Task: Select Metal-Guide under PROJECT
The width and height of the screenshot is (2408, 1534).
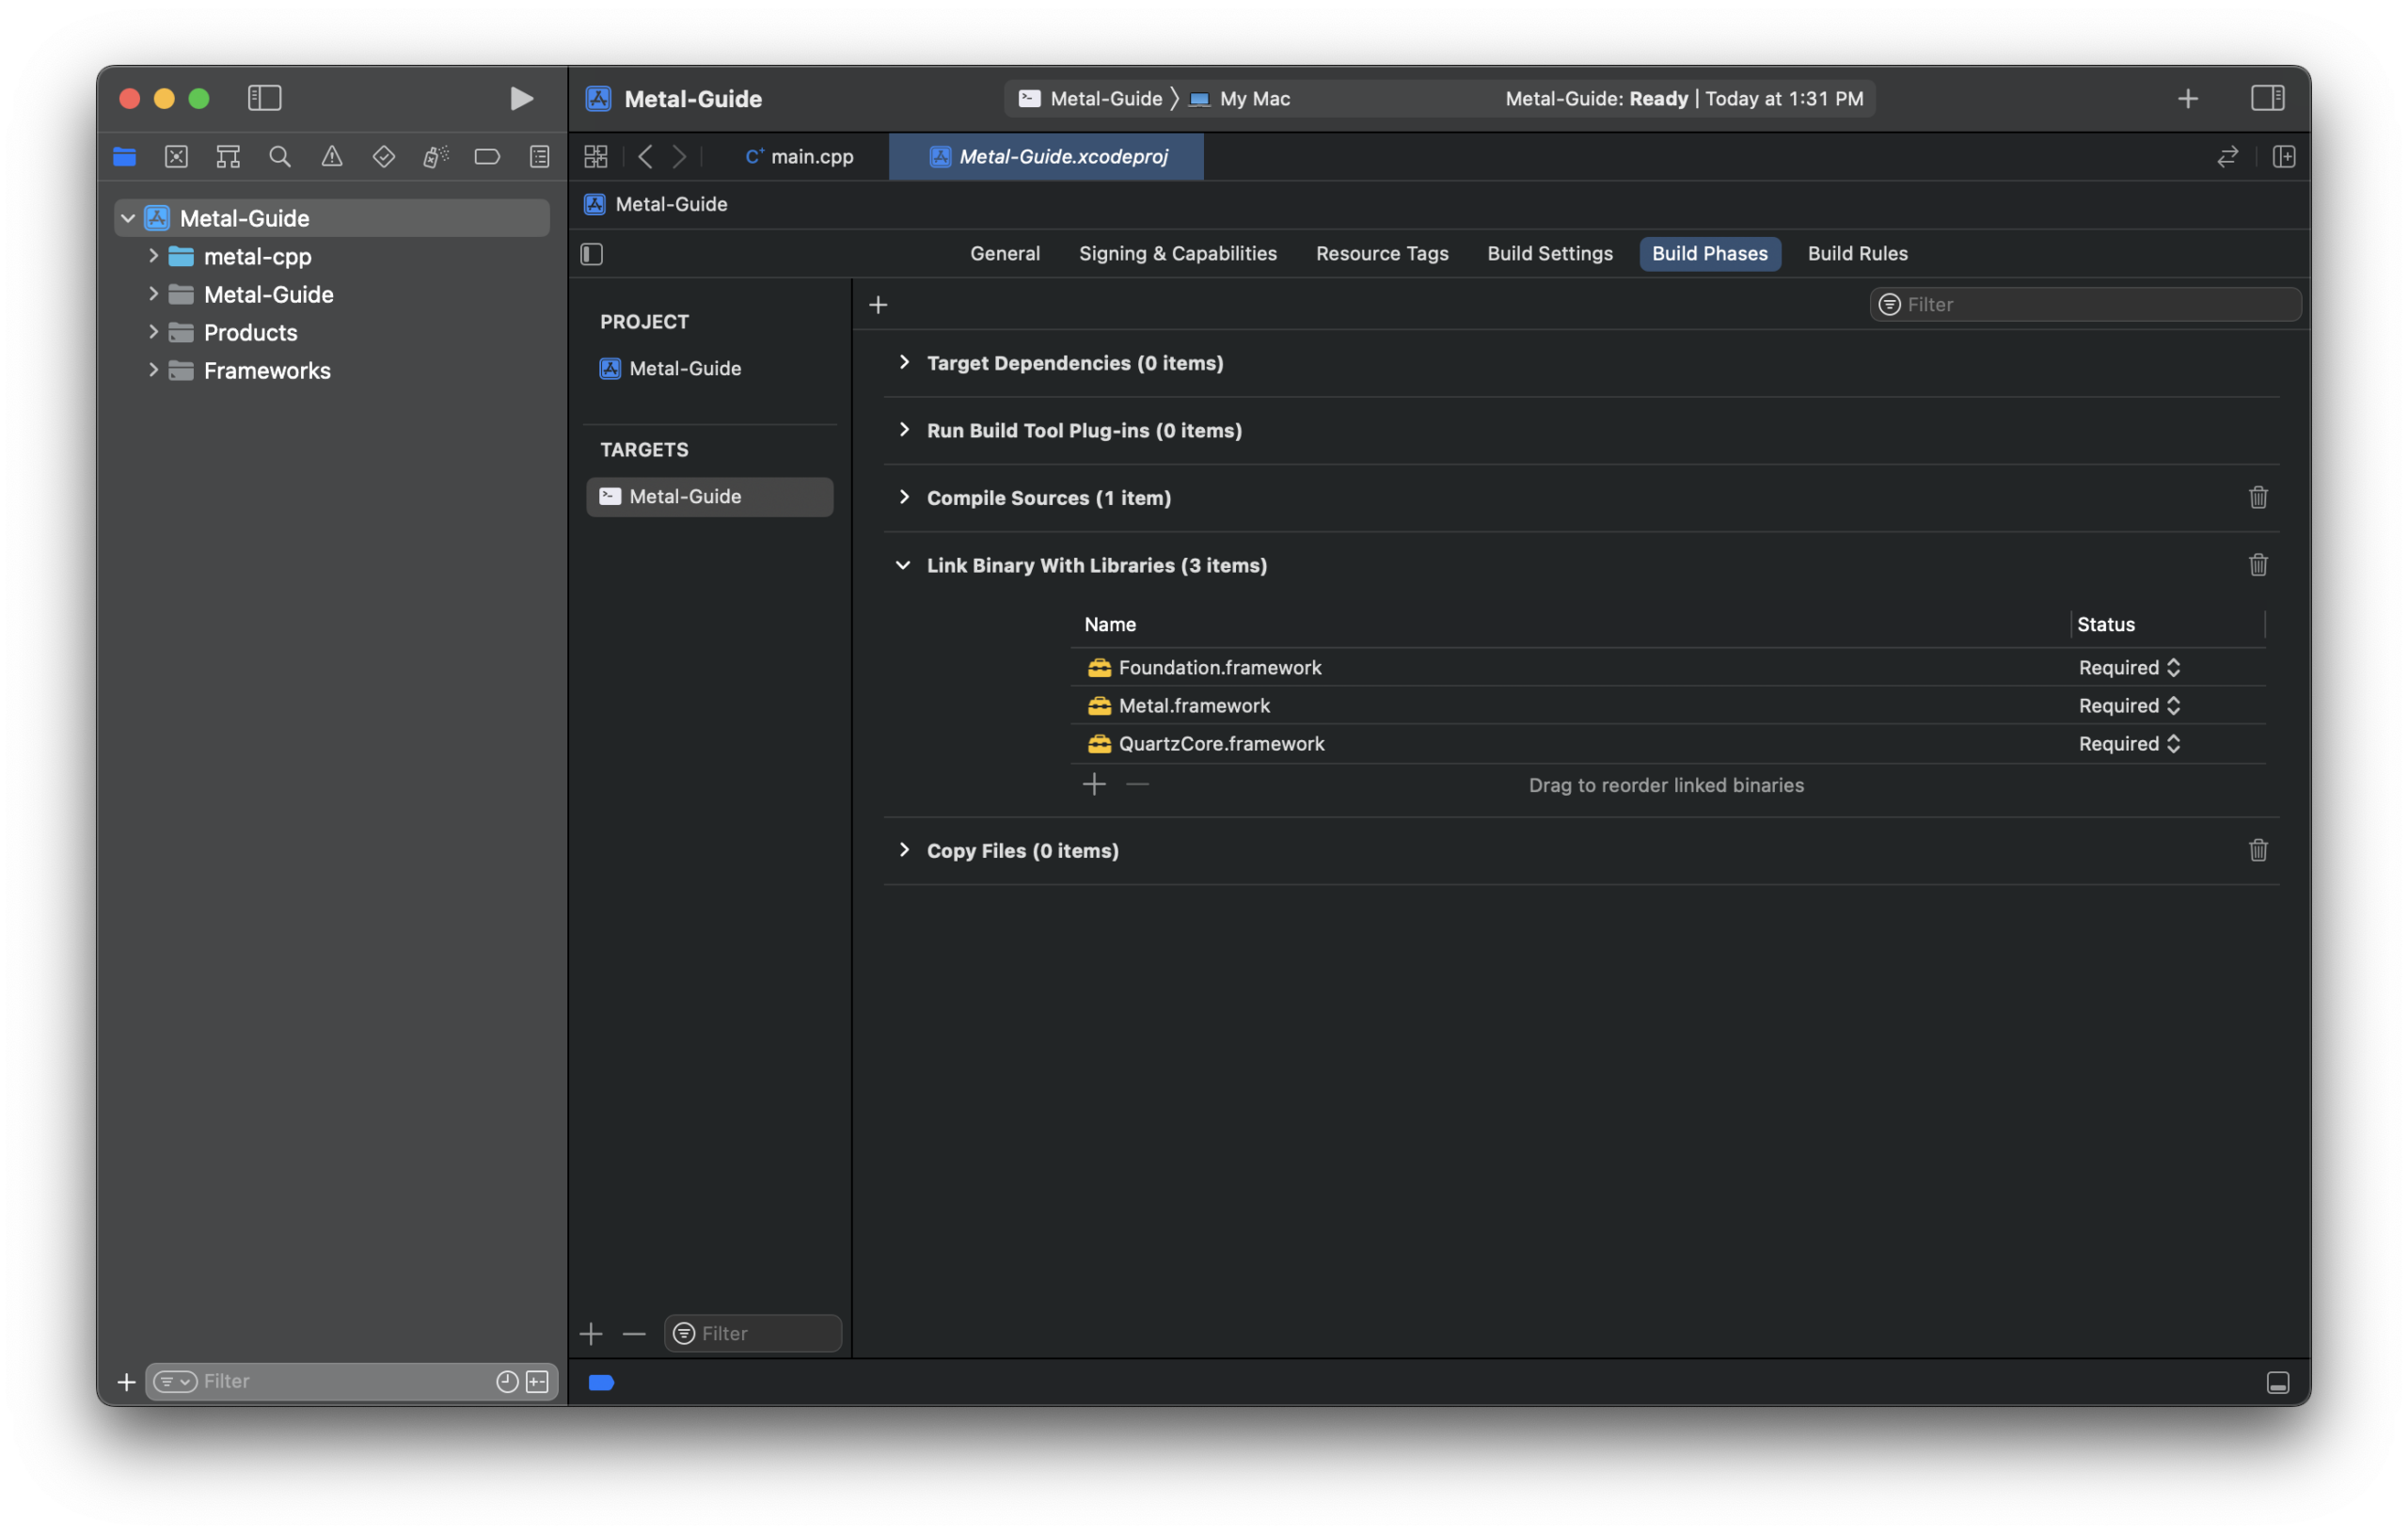Action: (x=685, y=369)
